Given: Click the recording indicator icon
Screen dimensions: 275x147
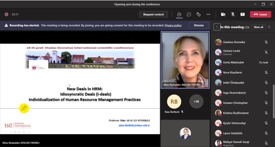Looking at the screenshot, I should point(6,14).
